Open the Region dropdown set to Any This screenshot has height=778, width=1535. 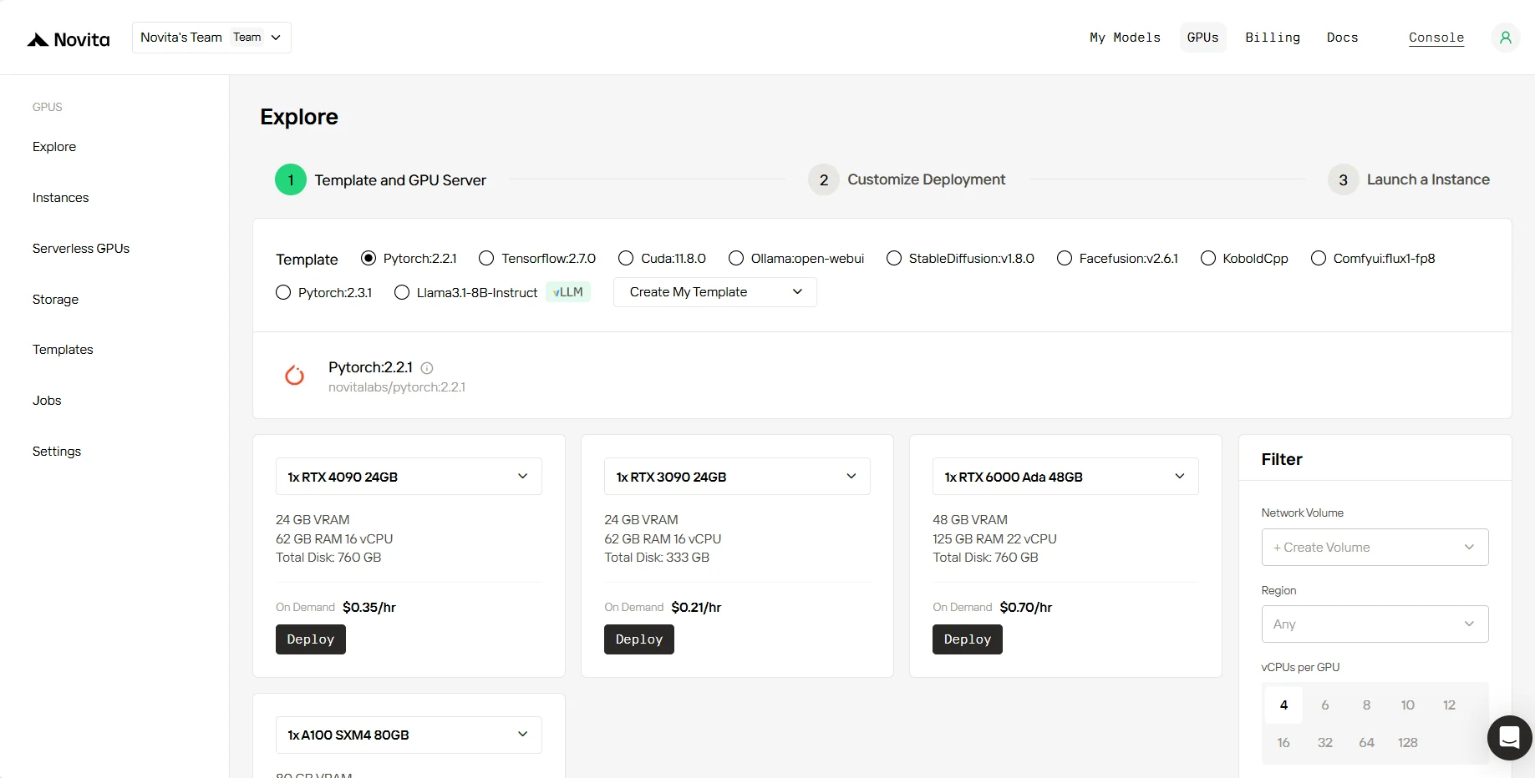coord(1375,624)
